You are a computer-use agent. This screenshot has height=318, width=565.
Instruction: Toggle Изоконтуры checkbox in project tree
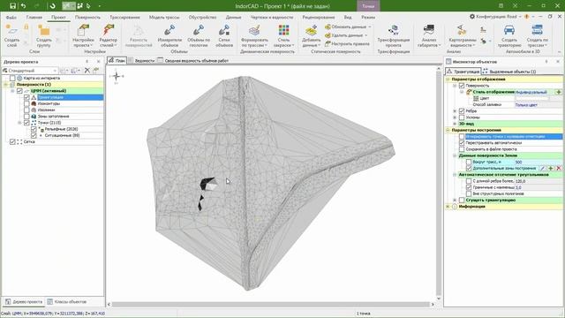point(26,104)
